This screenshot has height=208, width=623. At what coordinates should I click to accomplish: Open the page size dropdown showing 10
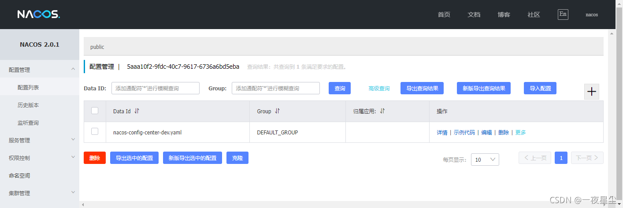pyautogui.click(x=485, y=160)
